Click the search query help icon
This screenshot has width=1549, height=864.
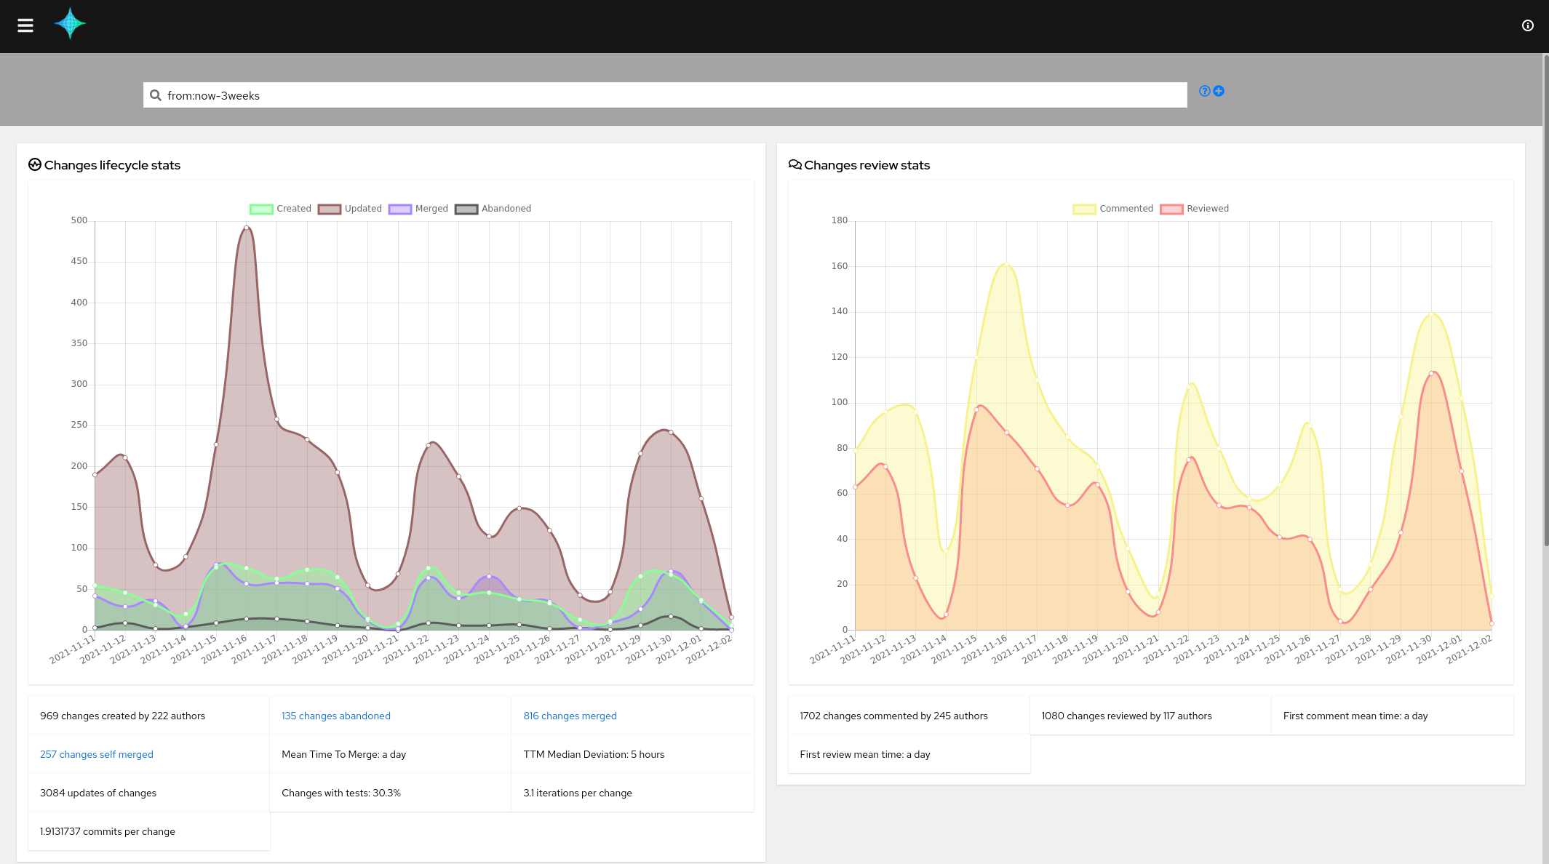click(1204, 91)
